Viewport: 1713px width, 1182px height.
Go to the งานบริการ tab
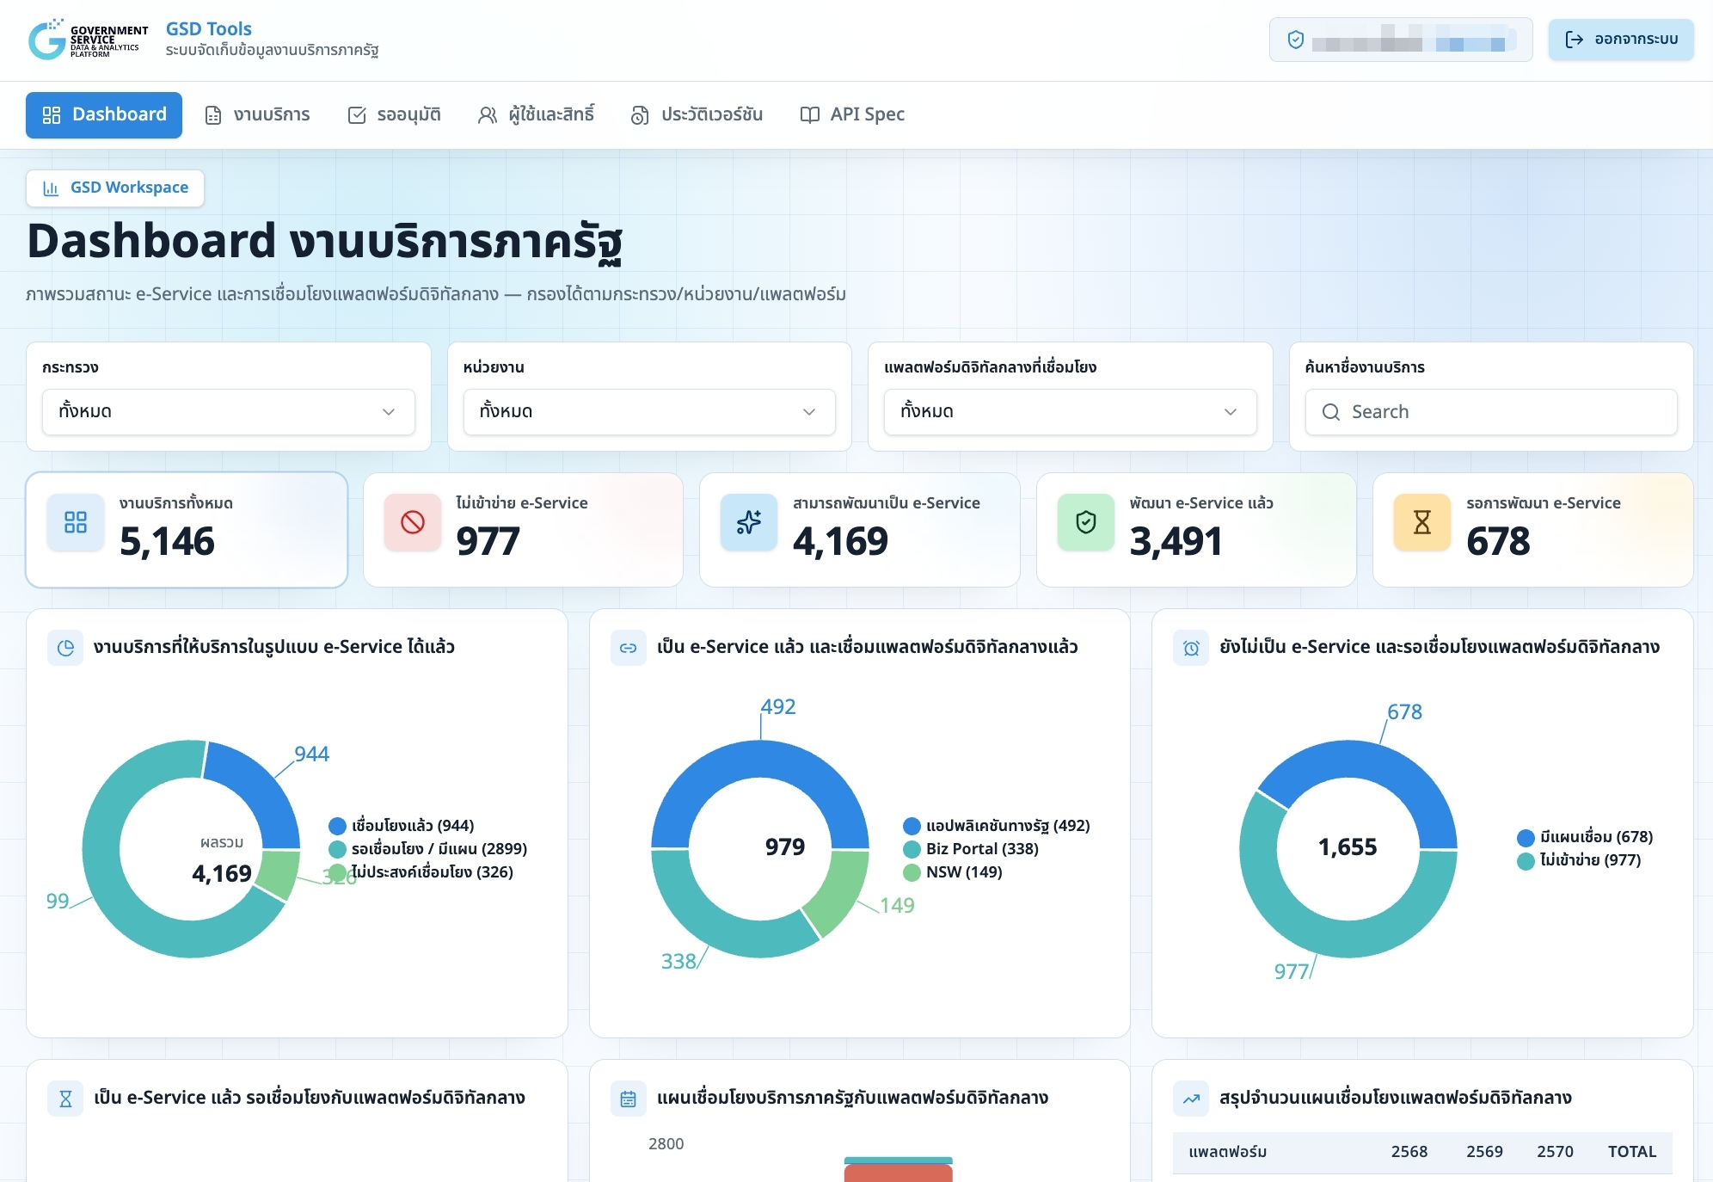pos(257,115)
